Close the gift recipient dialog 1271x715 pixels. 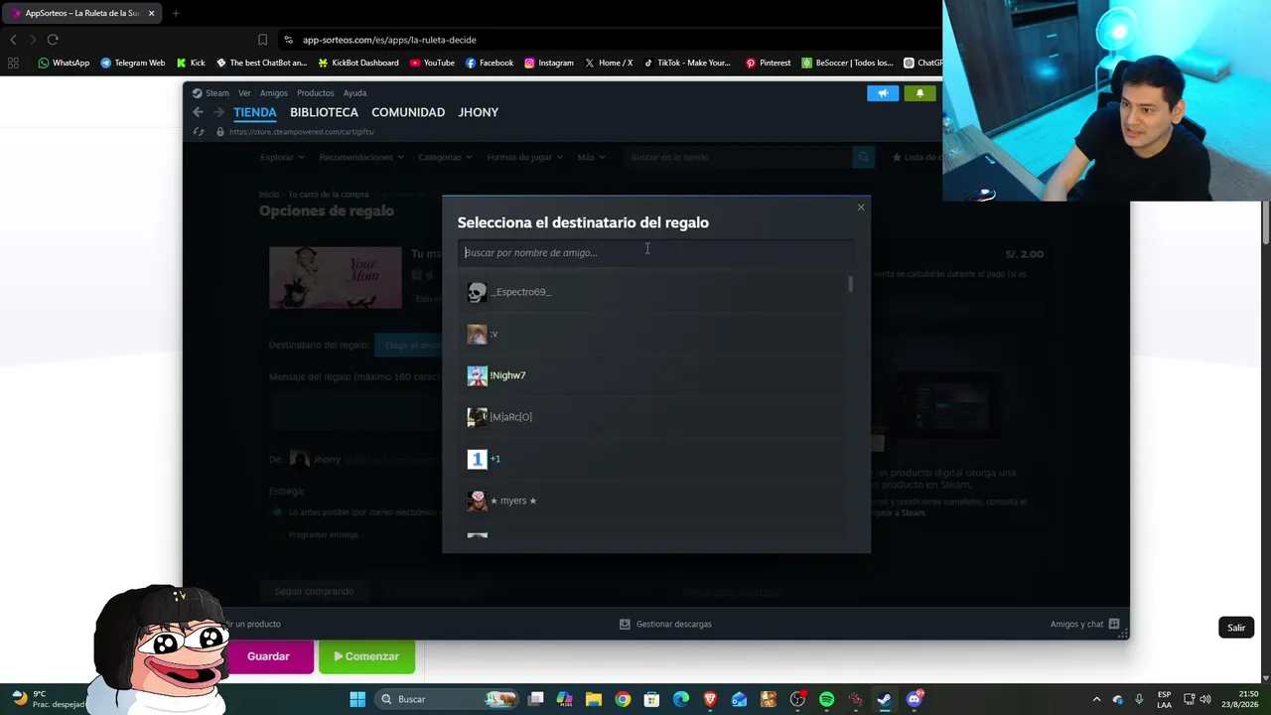(x=861, y=208)
